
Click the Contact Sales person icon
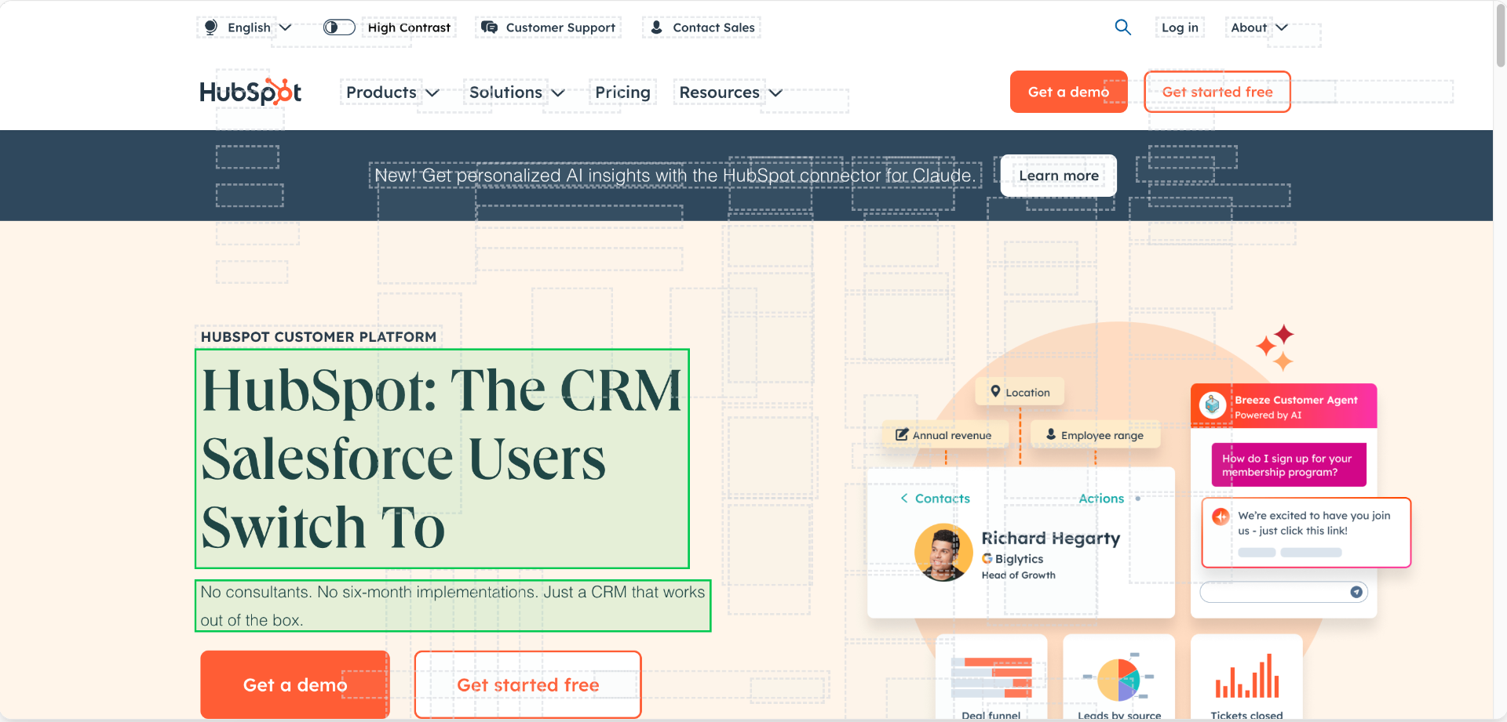656,27
